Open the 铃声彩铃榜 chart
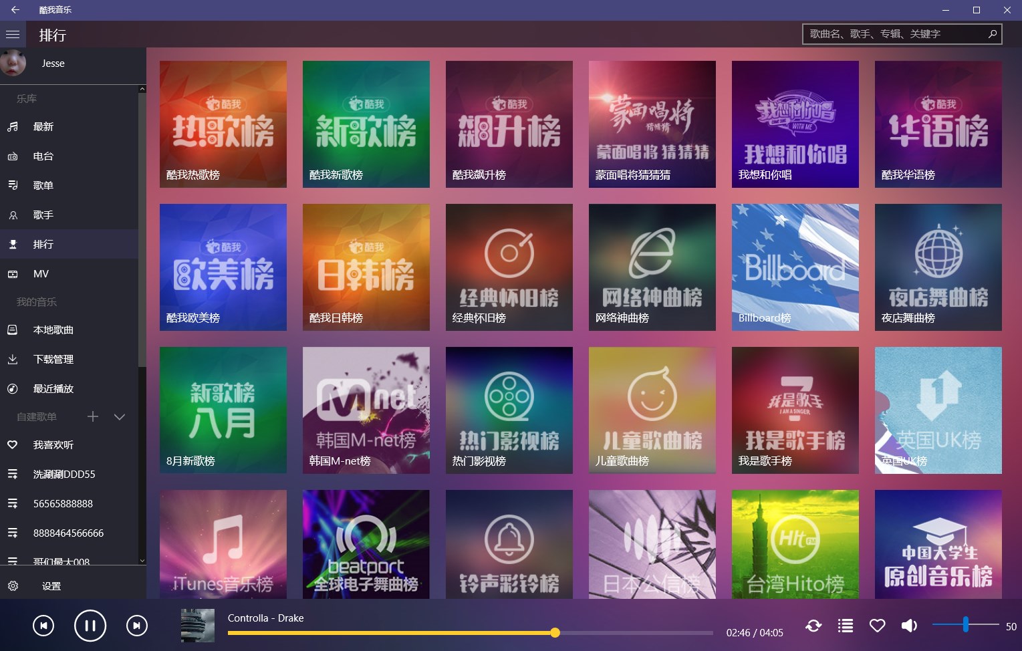This screenshot has width=1022, height=651. click(x=509, y=544)
